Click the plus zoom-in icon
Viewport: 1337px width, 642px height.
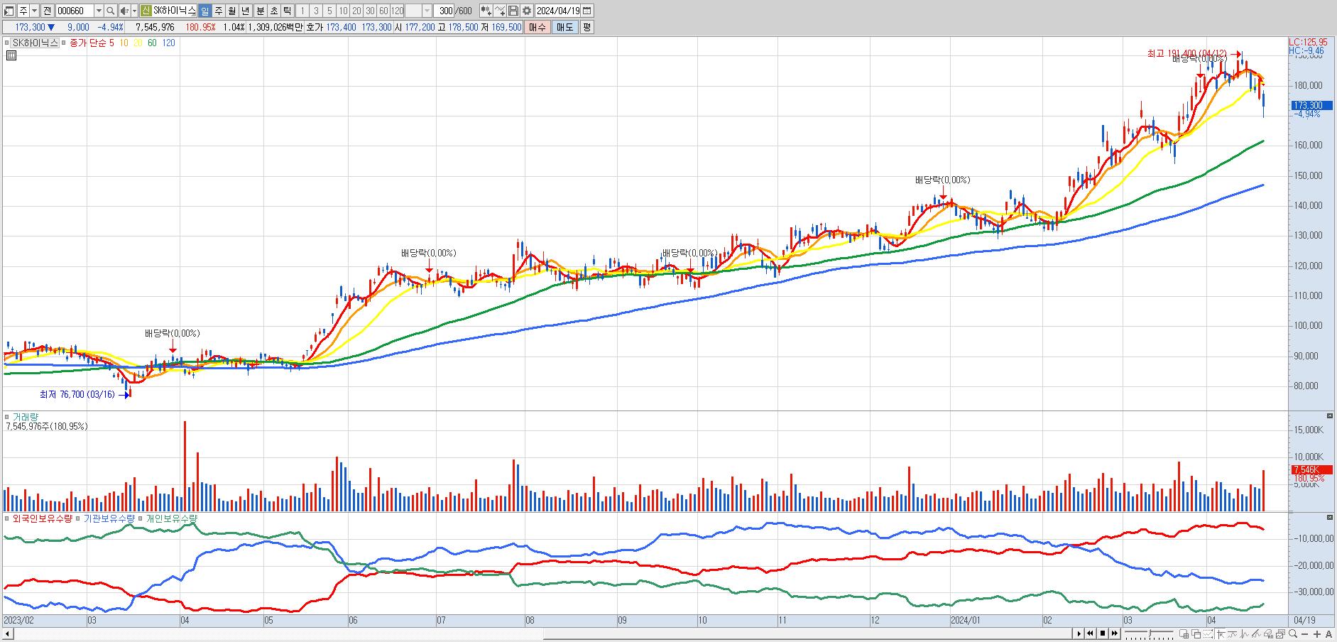click(x=1317, y=633)
